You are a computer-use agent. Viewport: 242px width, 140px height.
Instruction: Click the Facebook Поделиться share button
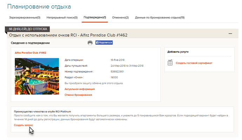(104, 43)
